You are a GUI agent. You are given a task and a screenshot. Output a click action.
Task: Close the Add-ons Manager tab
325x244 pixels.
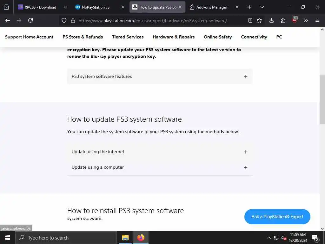pos(237,7)
